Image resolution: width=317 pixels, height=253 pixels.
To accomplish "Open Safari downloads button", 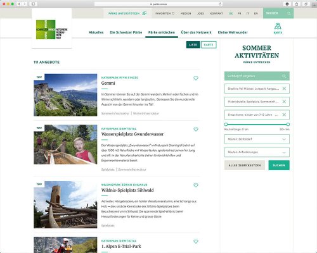I will click(x=287, y=4).
